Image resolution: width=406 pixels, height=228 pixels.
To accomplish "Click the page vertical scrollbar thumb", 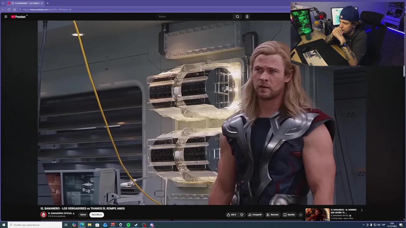I will pyautogui.click(x=404, y=71).
